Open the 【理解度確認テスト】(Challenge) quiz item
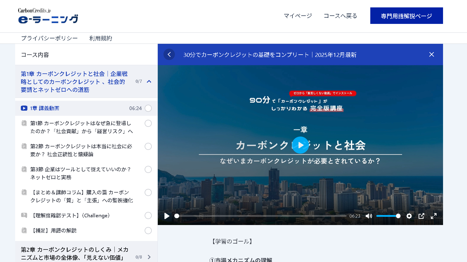This screenshot has height=262, width=467. pos(71,216)
